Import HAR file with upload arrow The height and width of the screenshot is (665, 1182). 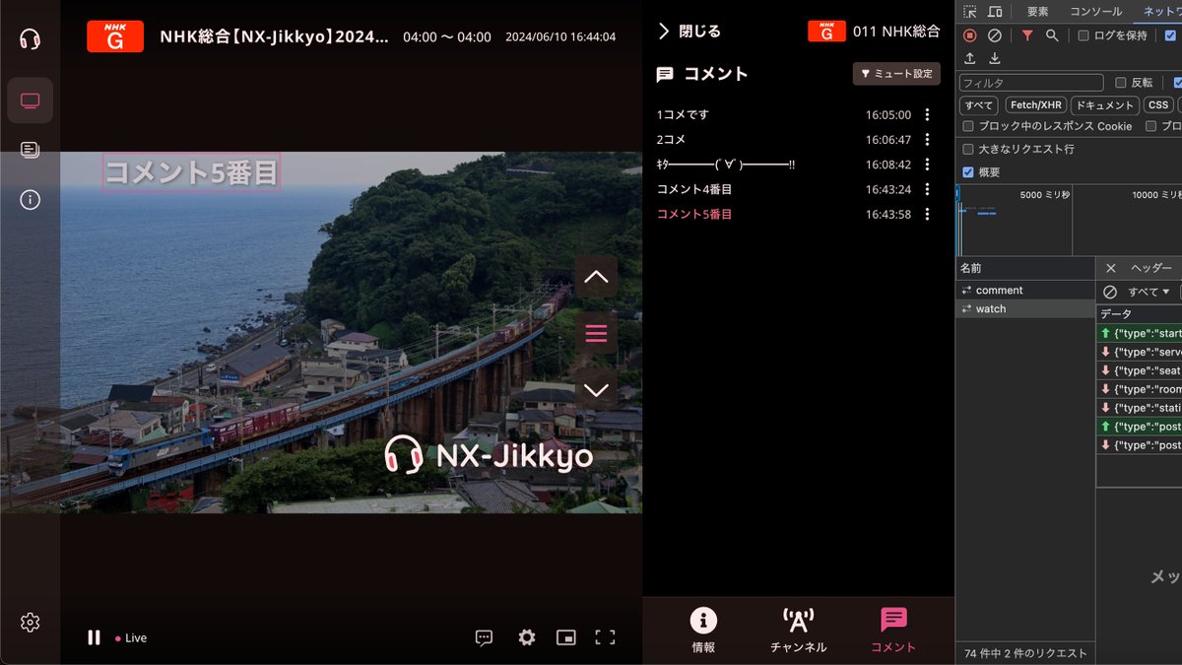tap(970, 59)
